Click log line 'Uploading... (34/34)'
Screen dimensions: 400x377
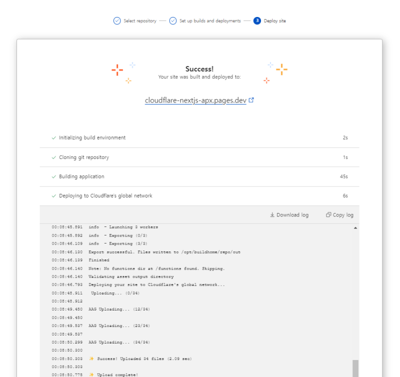tap(119, 342)
